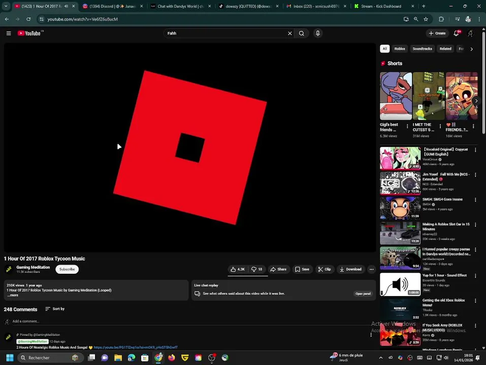Select the All filter chip
The image size is (486, 365).
[x=384, y=49]
